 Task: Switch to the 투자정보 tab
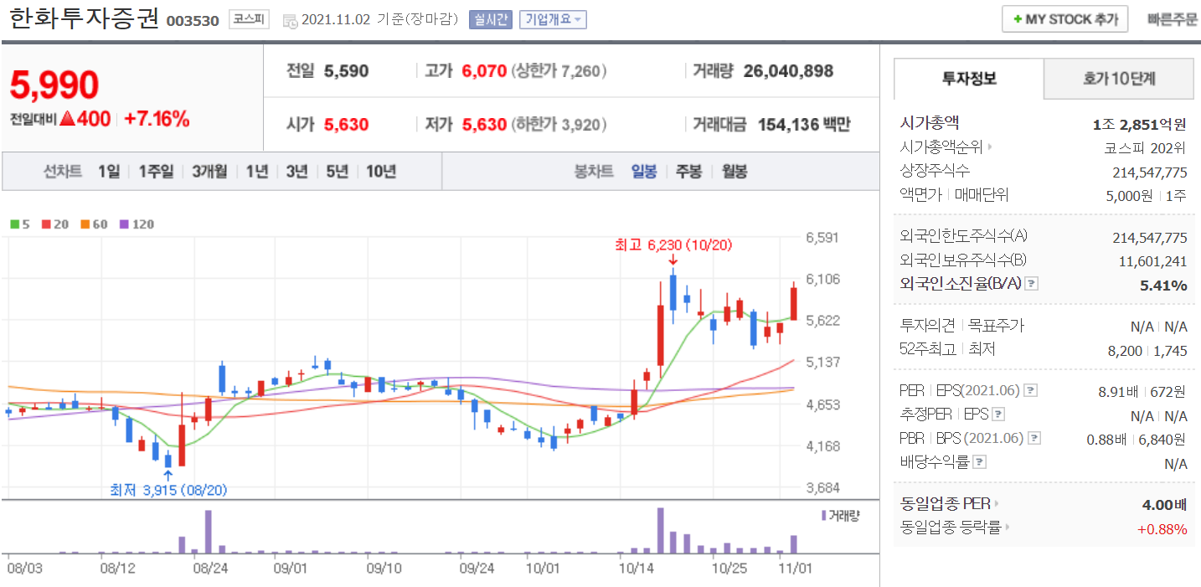pos(969,80)
